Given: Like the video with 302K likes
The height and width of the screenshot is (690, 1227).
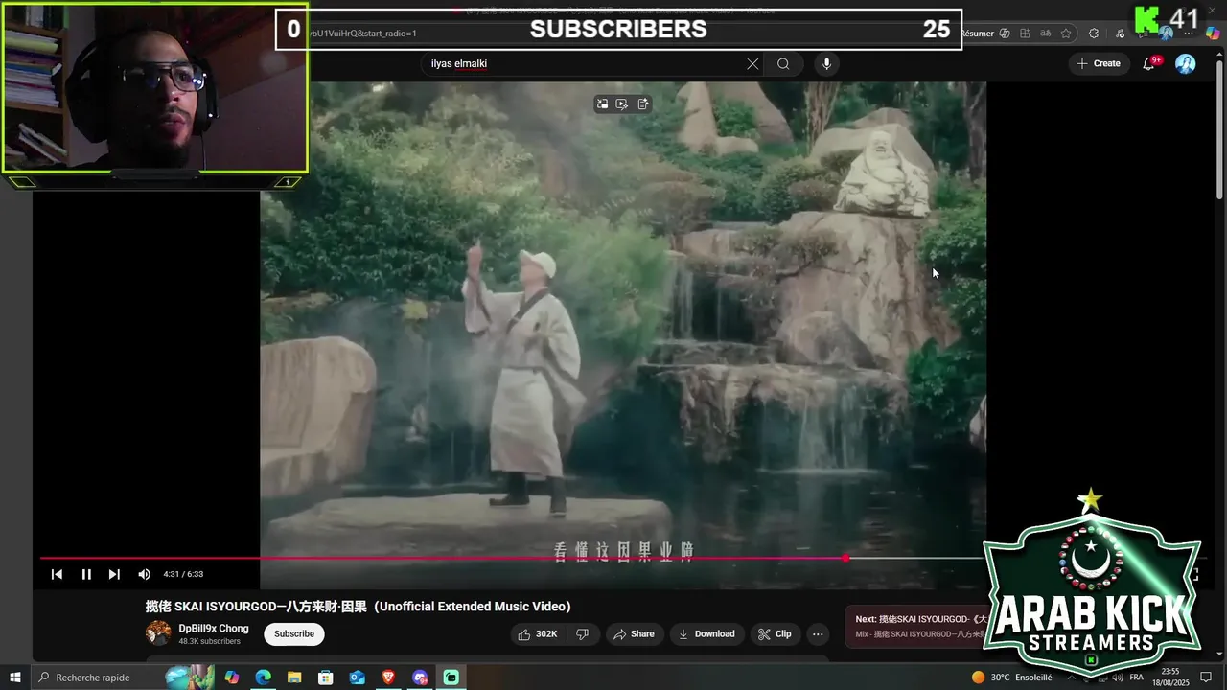Looking at the screenshot, I should coord(538,633).
